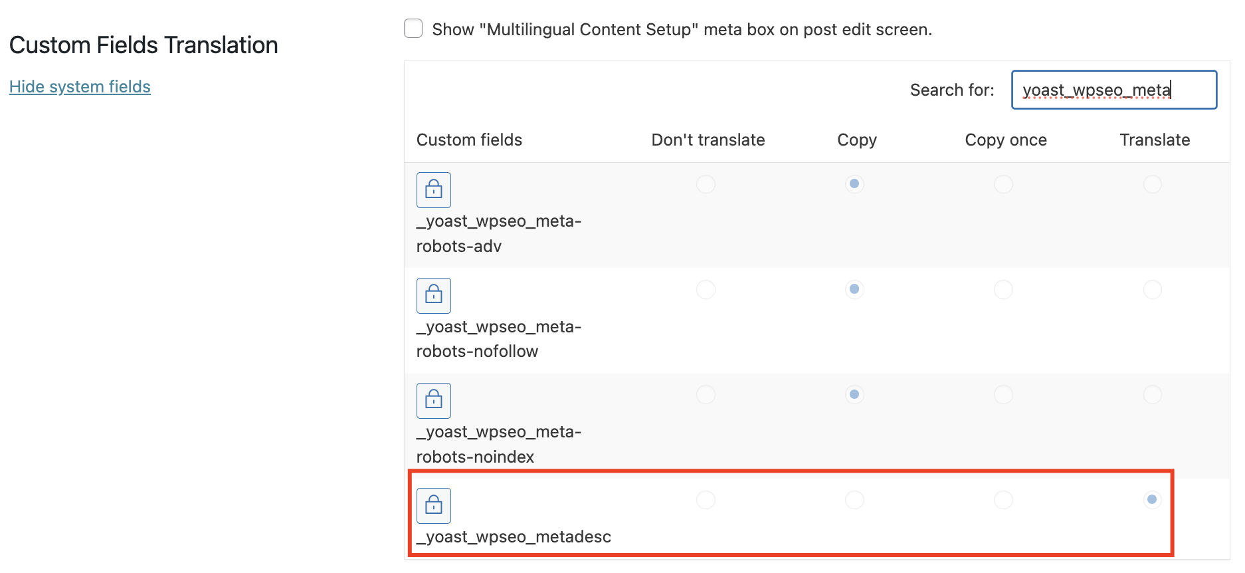Select Don't translate for _yoast_wpseo_meta-robots-adv
This screenshot has height=573, width=1245.
706,184
